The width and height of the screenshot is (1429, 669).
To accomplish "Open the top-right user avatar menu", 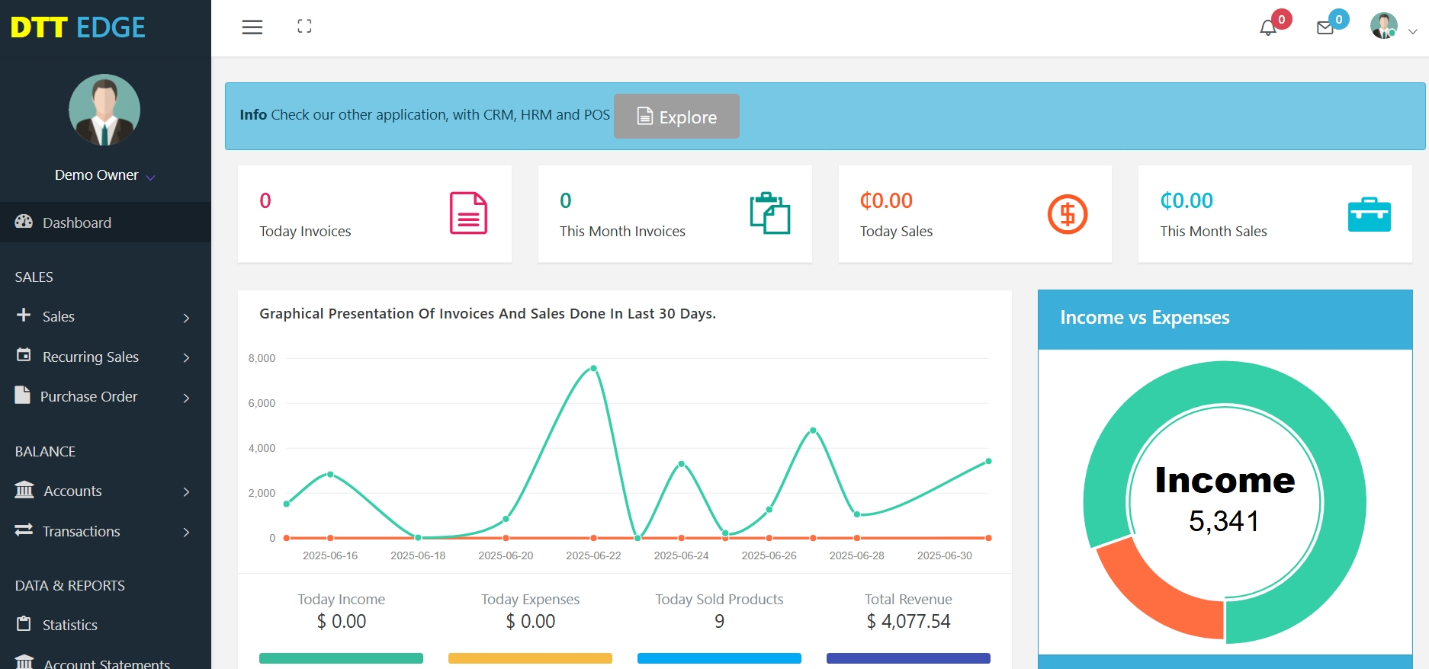I will [x=1392, y=27].
